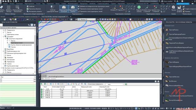Click the command line input field

pyautogui.click(x=101, y=79)
